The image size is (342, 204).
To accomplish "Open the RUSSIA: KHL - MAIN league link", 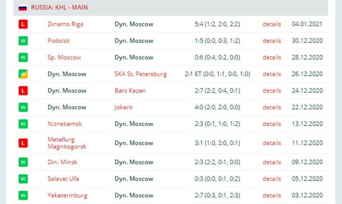I will coord(59,8).
